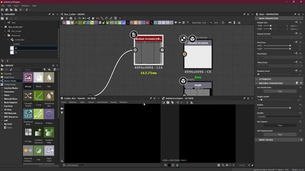Image resolution: width=305 pixels, height=171 pixels.
Task: Click the Ambient Occlusion (HBAO) node in the graph
Action: click(149, 50)
